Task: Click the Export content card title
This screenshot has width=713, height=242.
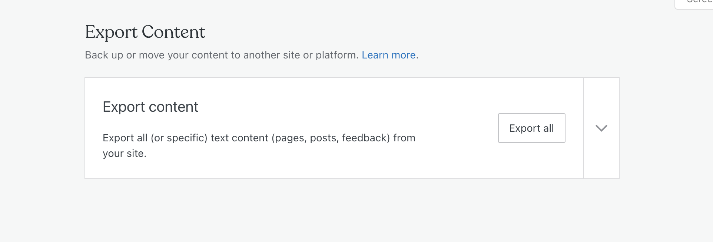Action: pyautogui.click(x=150, y=107)
